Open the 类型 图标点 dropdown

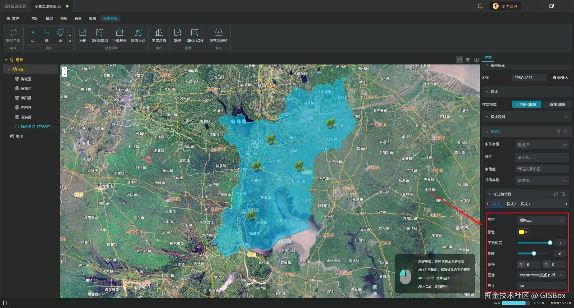click(541, 220)
